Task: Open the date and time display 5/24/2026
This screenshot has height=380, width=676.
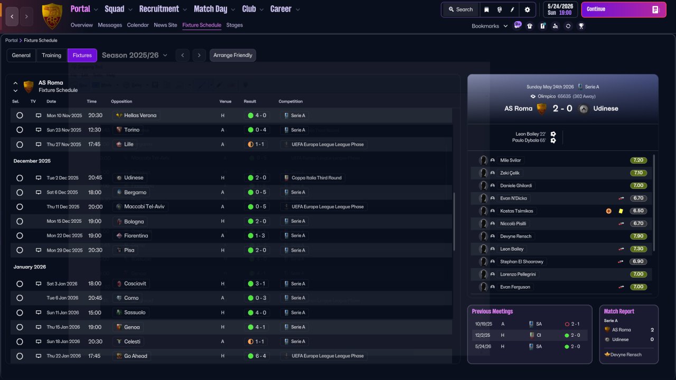Action: [560, 9]
